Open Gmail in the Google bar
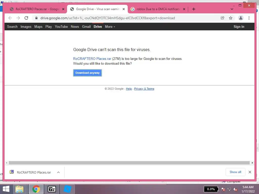Viewport: 259px width, 194px height. (x=87, y=27)
